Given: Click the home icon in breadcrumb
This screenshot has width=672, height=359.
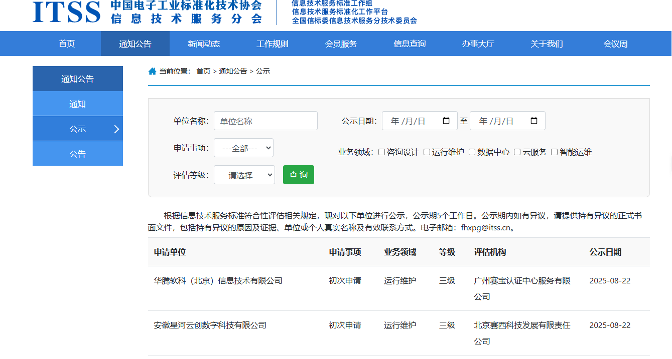Looking at the screenshot, I should point(153,71).
